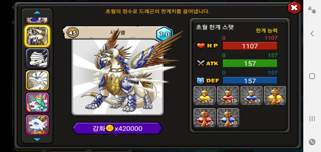Click the 7.0 grade hexagon badge

click(165, 34)
